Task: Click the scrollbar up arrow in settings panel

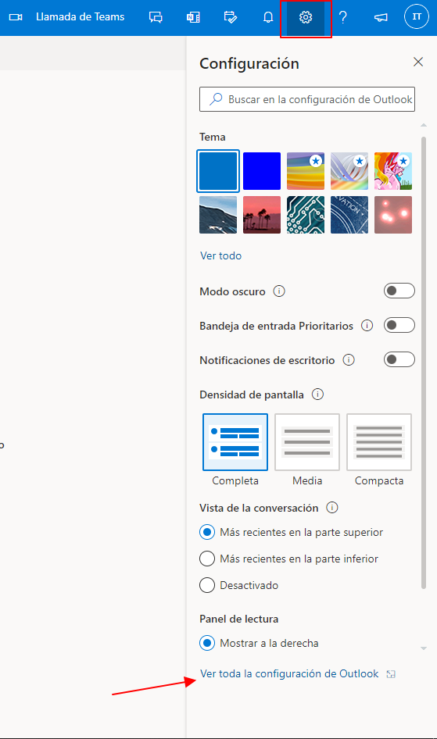Action: pyautogui.click(x=424, y=125)
